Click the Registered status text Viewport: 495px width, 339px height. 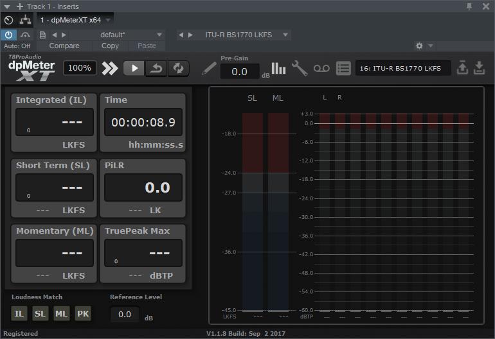click(x=21, y=333)
